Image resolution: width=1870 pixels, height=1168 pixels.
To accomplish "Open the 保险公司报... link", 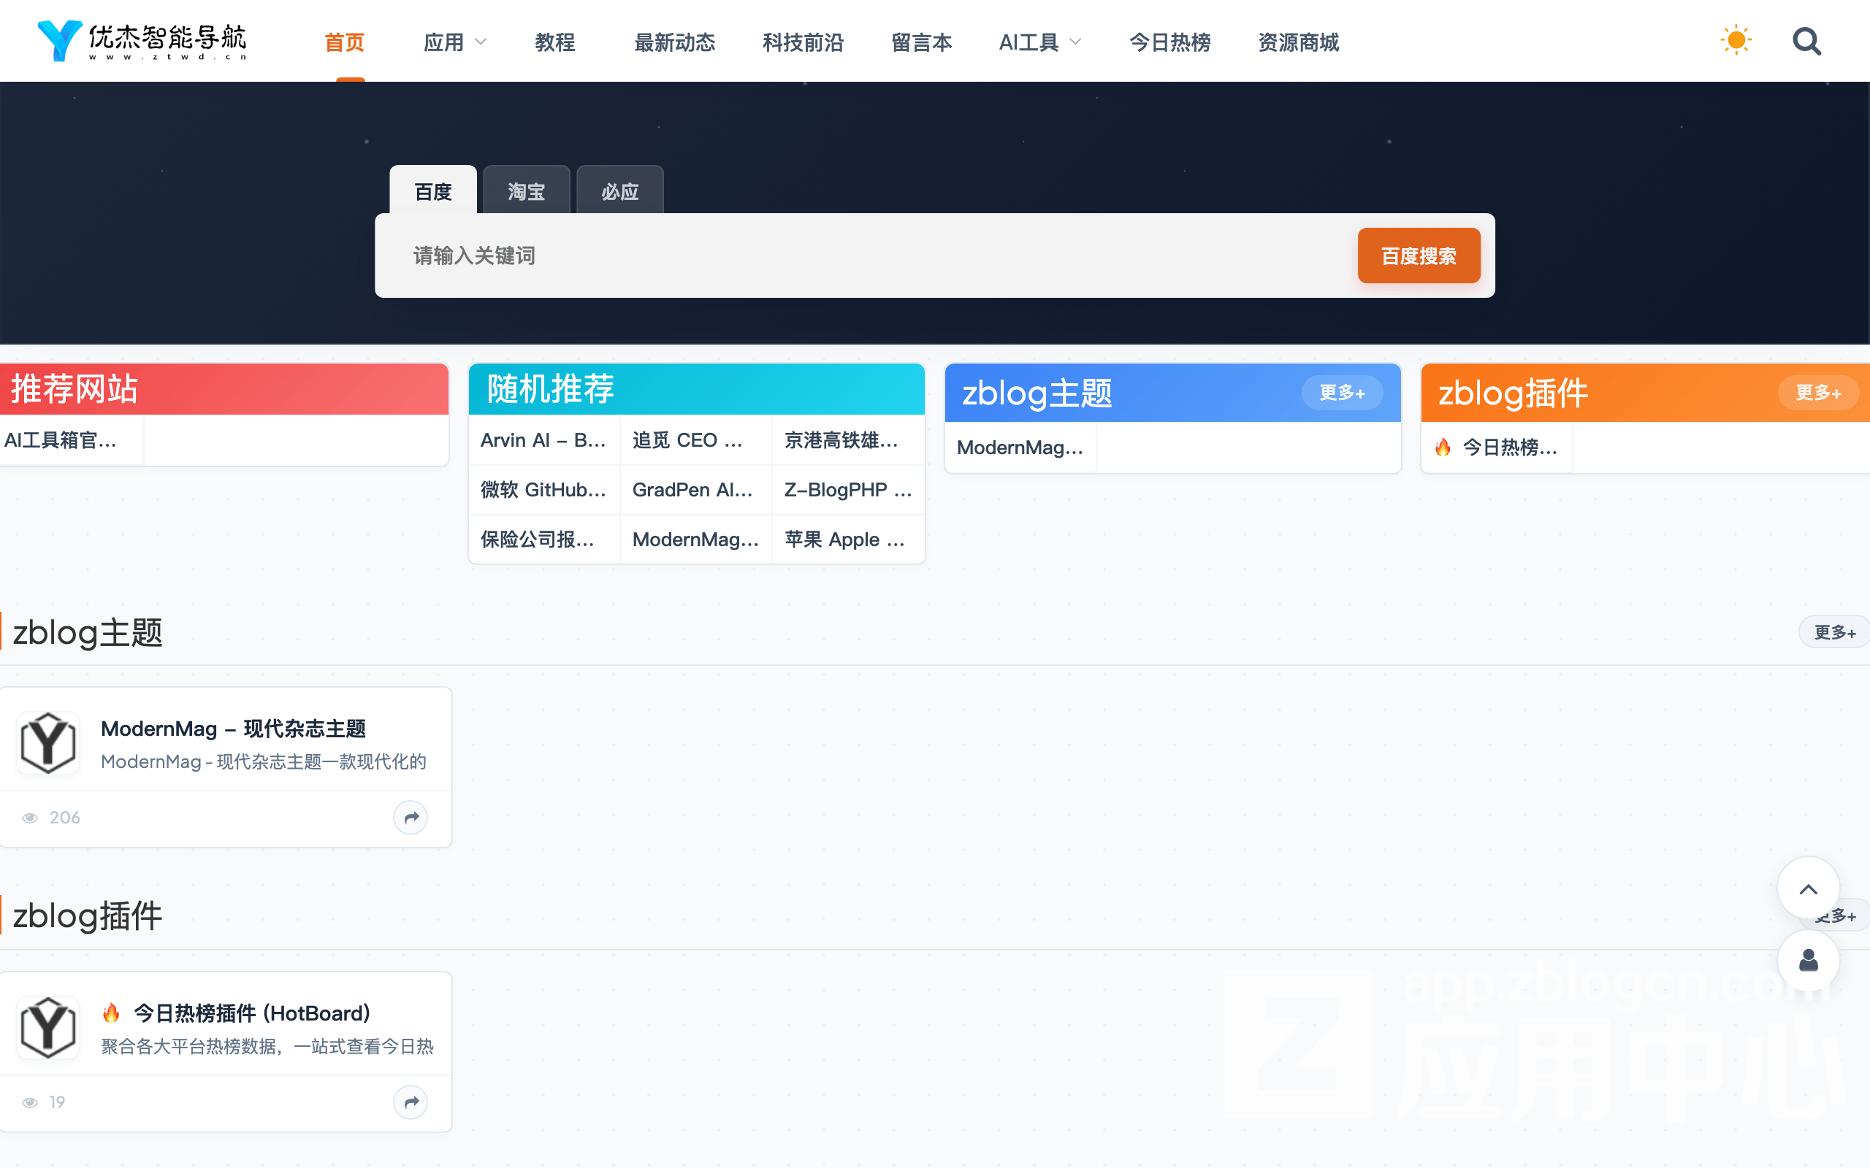I will (x=544, y=539).
